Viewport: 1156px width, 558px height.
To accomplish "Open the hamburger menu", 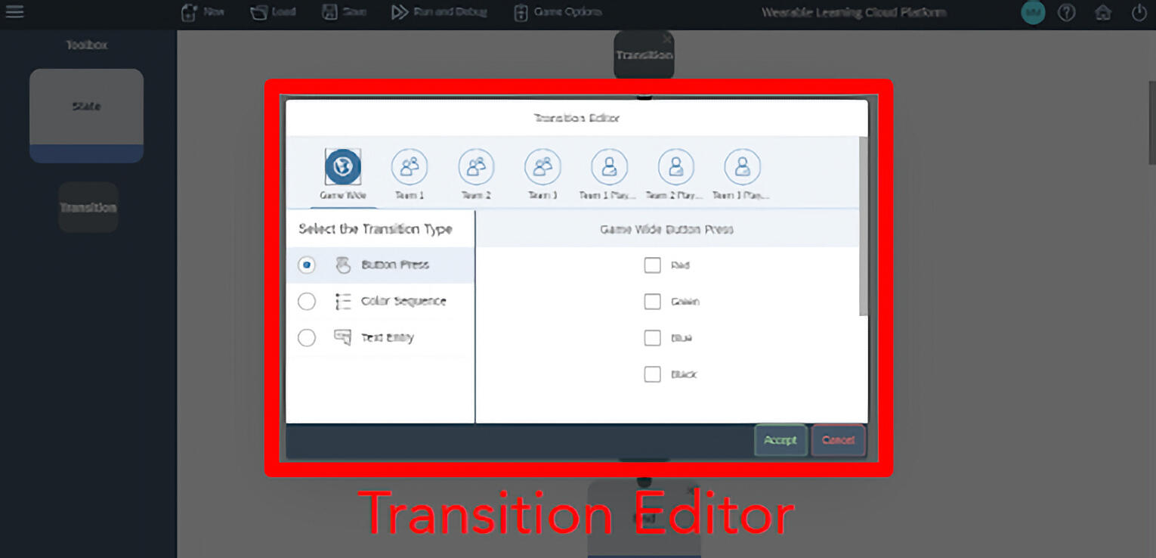I will pyautogui.click(x=14, y=11).
